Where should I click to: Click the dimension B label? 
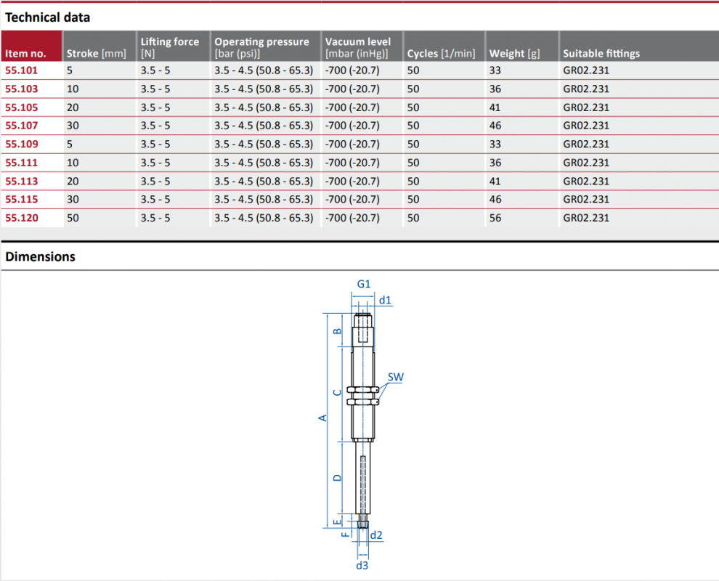pyautogui.click(x=337, y=331)
